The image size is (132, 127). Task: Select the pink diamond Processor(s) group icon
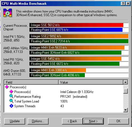click(x=7, y=87)
